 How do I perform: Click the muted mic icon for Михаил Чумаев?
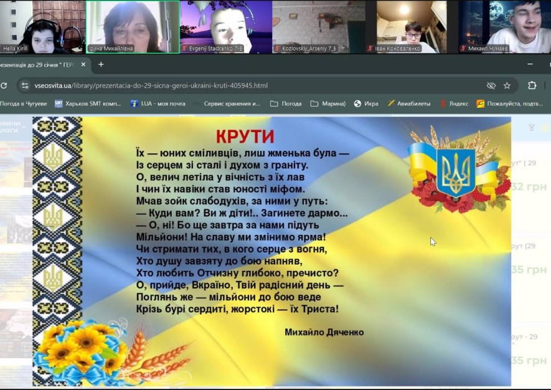[463, 49]
